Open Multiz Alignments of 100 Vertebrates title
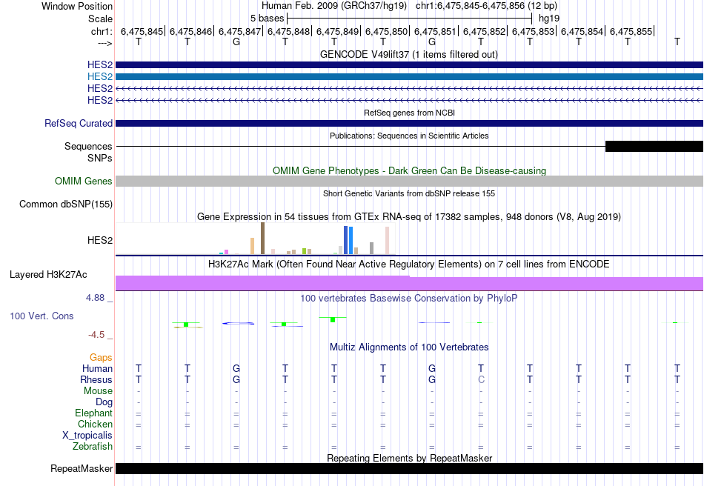 coord(409,347)
